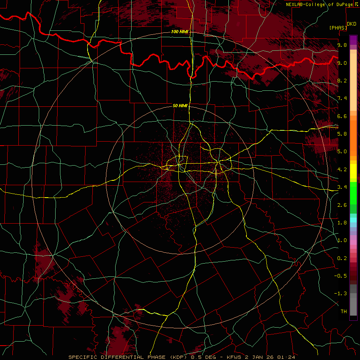Pick the purple segment at the top of the color bar

point(353,40)
